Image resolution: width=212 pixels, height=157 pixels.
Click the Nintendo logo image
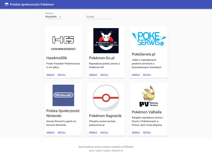pos(63,95)
